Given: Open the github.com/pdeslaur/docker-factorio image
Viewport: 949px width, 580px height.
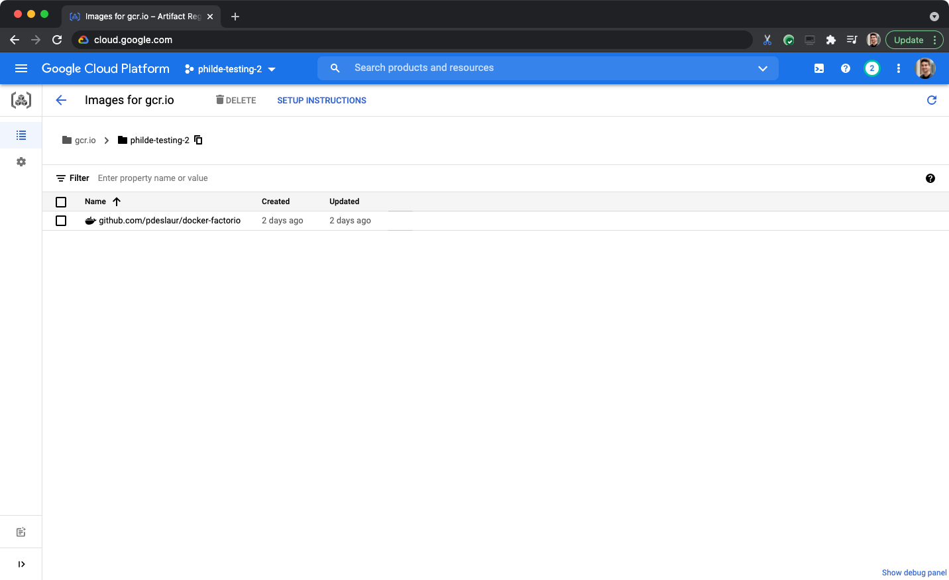Looking at the screenshot, I should point(170,221).
